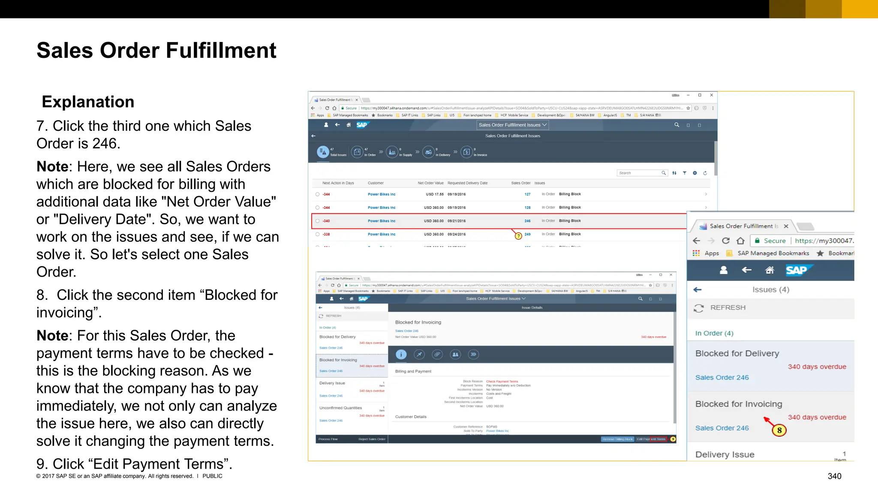
Task: Click SAP Managed Bookmarks in zoomed right browser
Action: (x=773, y=253)
